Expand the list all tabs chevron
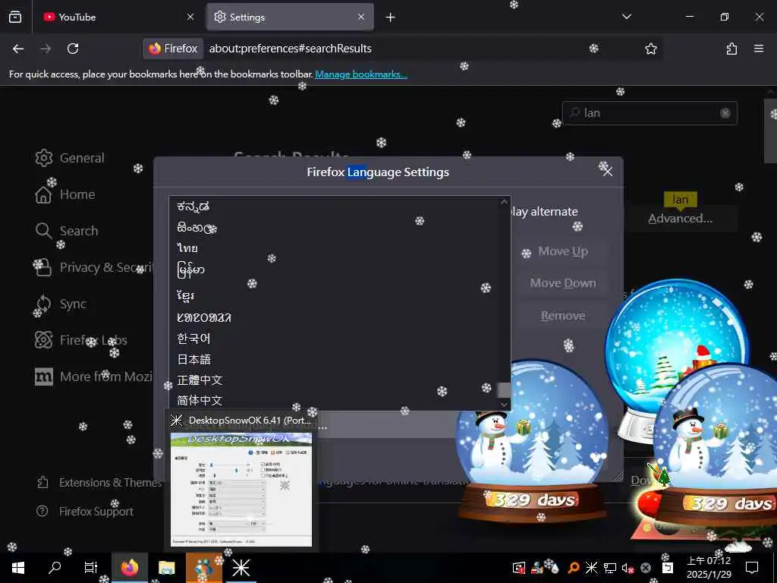 [x=626, y=17]
